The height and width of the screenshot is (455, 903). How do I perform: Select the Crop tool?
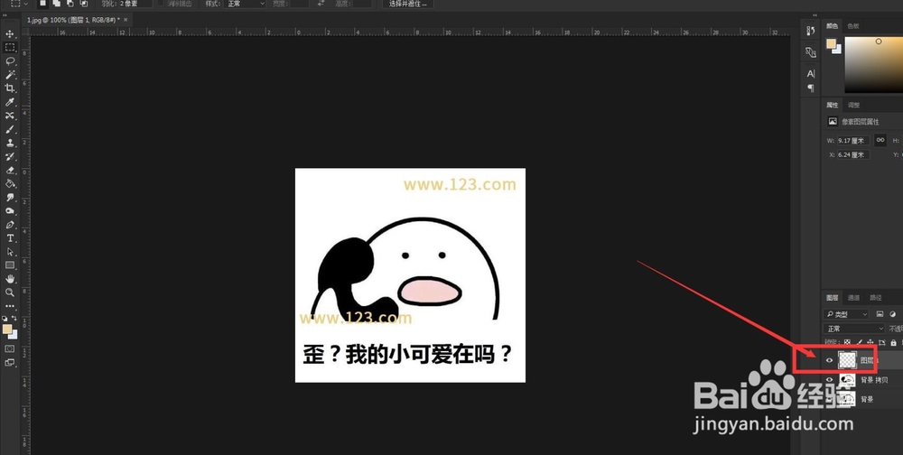tap(10, 88)
